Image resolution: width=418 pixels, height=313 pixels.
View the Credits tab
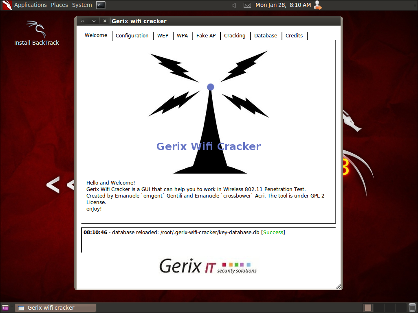coord(294,36)
